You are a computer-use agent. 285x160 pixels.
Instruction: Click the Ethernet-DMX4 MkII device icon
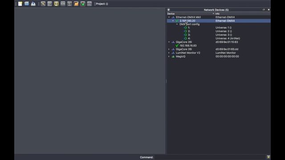point(173,17)
